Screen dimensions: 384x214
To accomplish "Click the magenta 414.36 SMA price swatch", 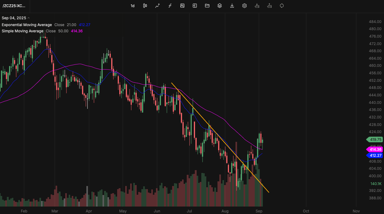I will tap(375, 150).
